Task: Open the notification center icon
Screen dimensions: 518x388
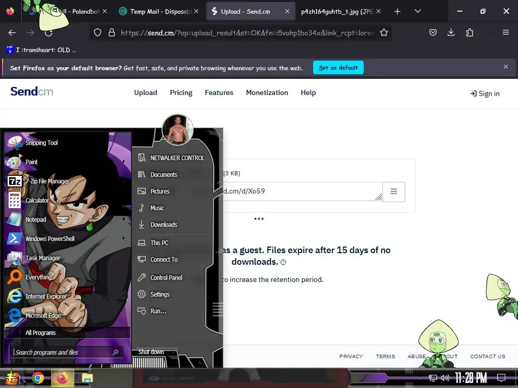Action: coord(501,378)
